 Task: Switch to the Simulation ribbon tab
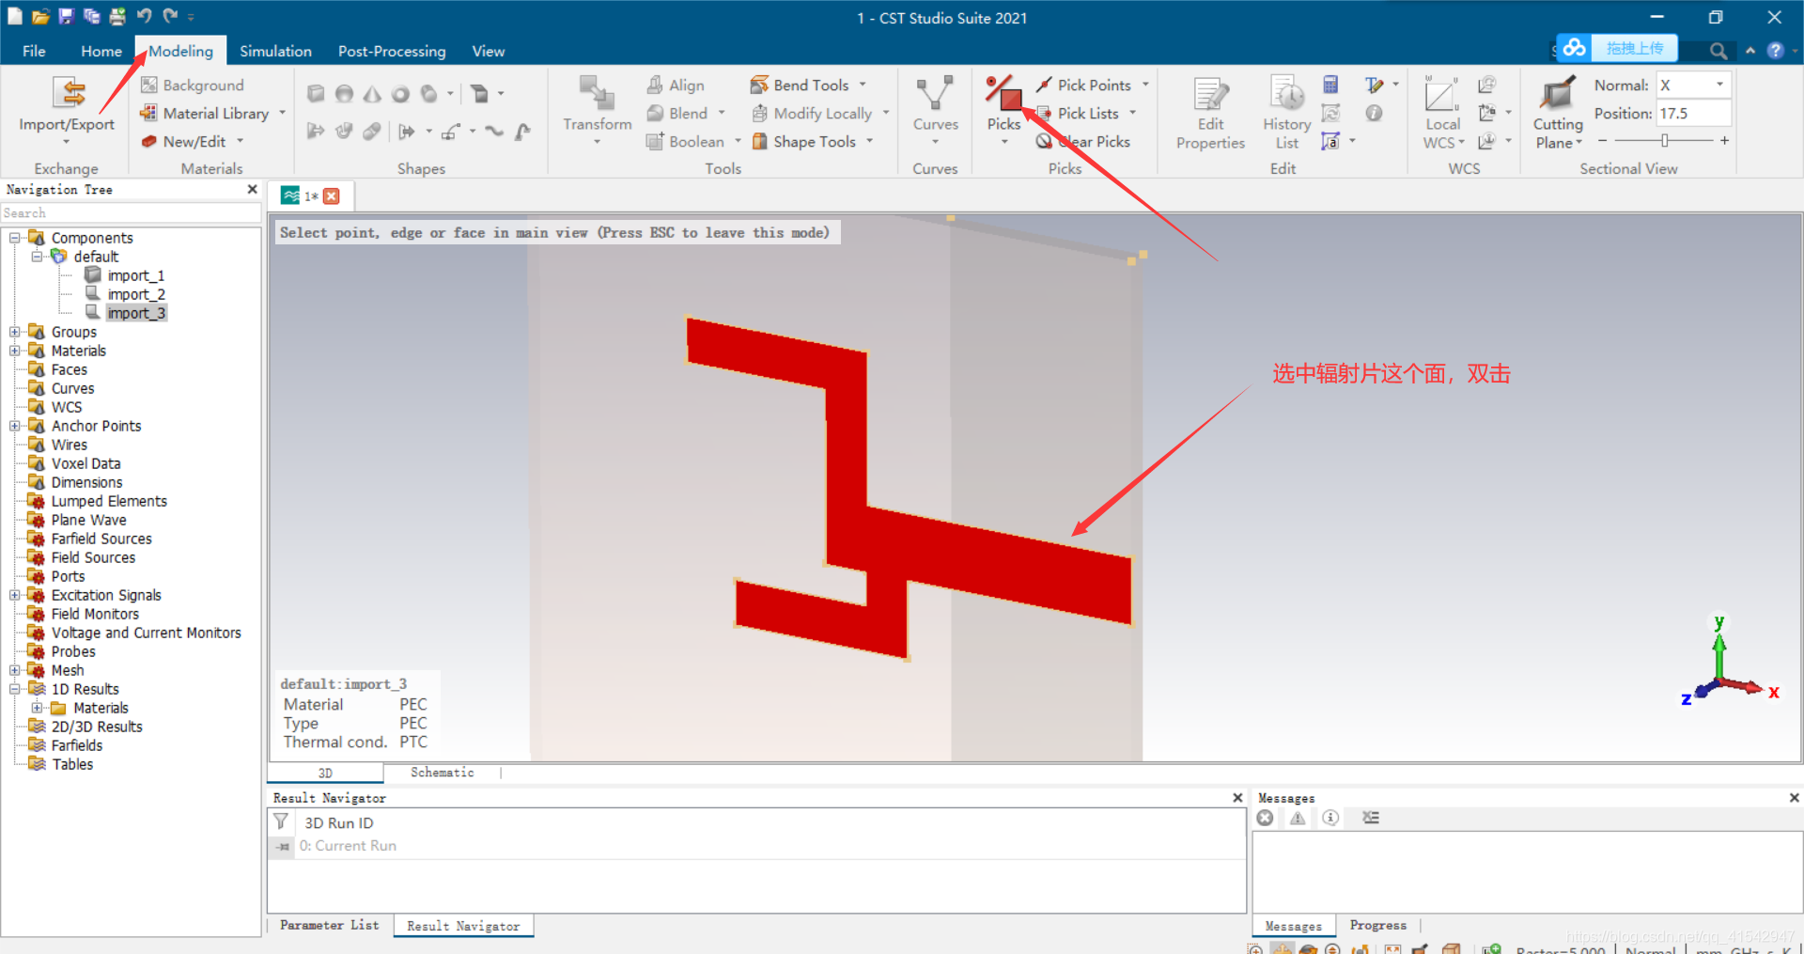click(275, 51)
